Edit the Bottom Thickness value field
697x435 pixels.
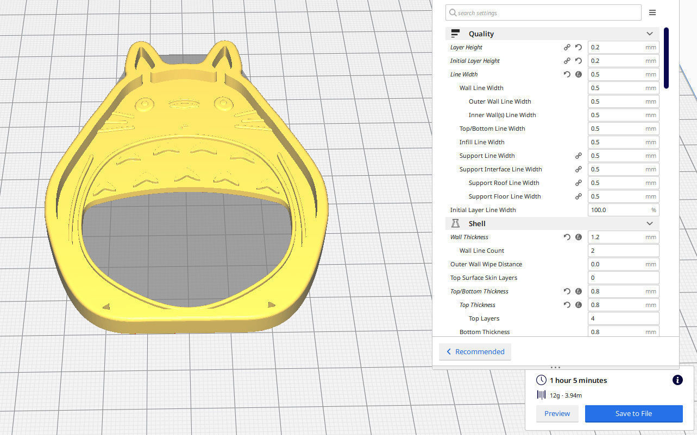(x=623, y=331)
